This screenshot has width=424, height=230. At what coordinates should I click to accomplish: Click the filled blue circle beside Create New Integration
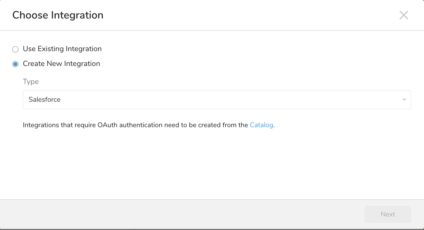pyautogui.click(x=15, y=64)
